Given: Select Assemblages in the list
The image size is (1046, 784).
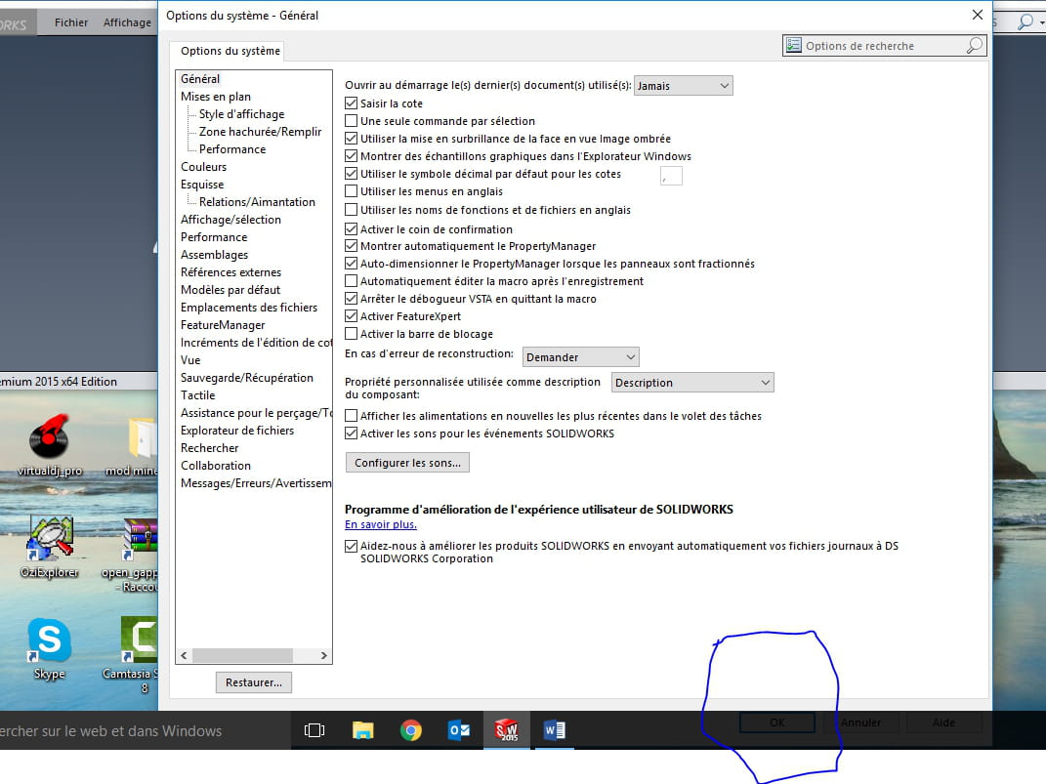Looking at the screenshot, I should (x=214, y=255).
